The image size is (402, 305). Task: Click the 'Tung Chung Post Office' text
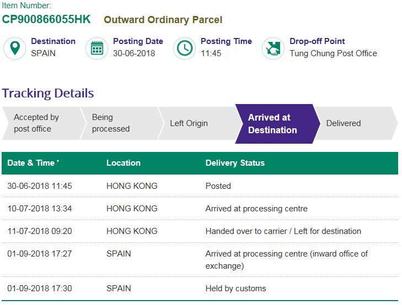pos(333,53)
